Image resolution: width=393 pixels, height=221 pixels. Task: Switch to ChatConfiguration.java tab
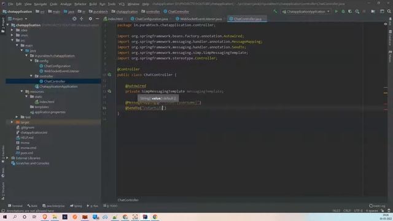(149, 19)
